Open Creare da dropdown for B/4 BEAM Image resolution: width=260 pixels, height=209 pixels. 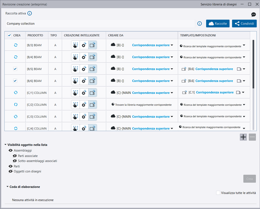[172, 57]
